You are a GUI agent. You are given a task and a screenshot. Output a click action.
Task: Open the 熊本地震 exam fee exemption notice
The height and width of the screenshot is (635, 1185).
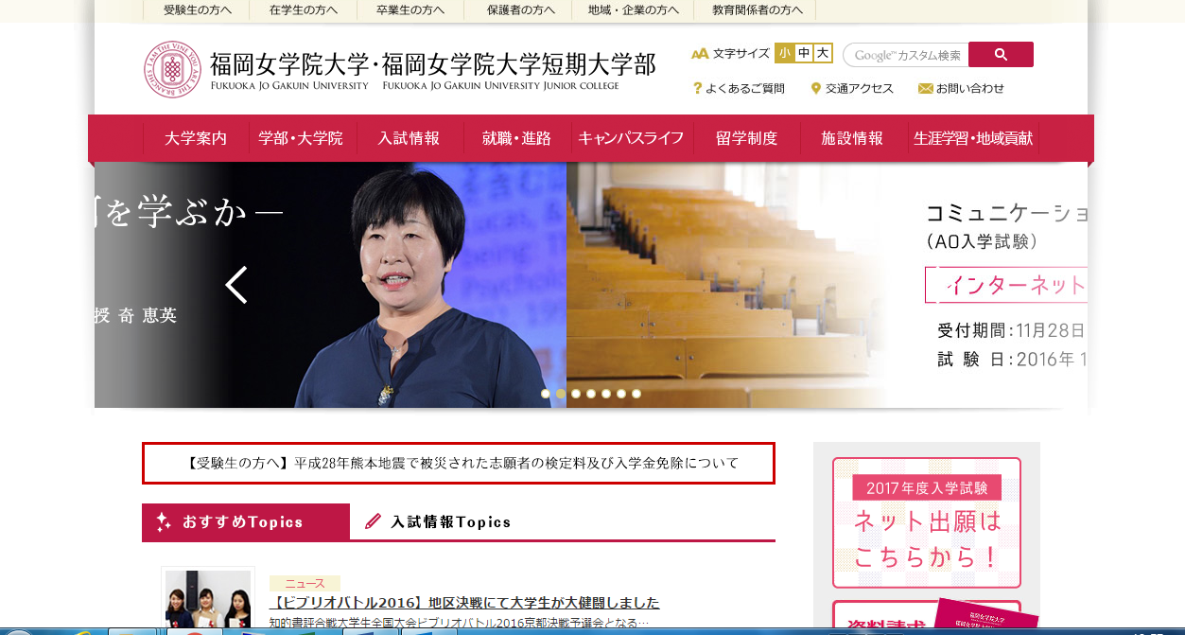click(459, 464)
